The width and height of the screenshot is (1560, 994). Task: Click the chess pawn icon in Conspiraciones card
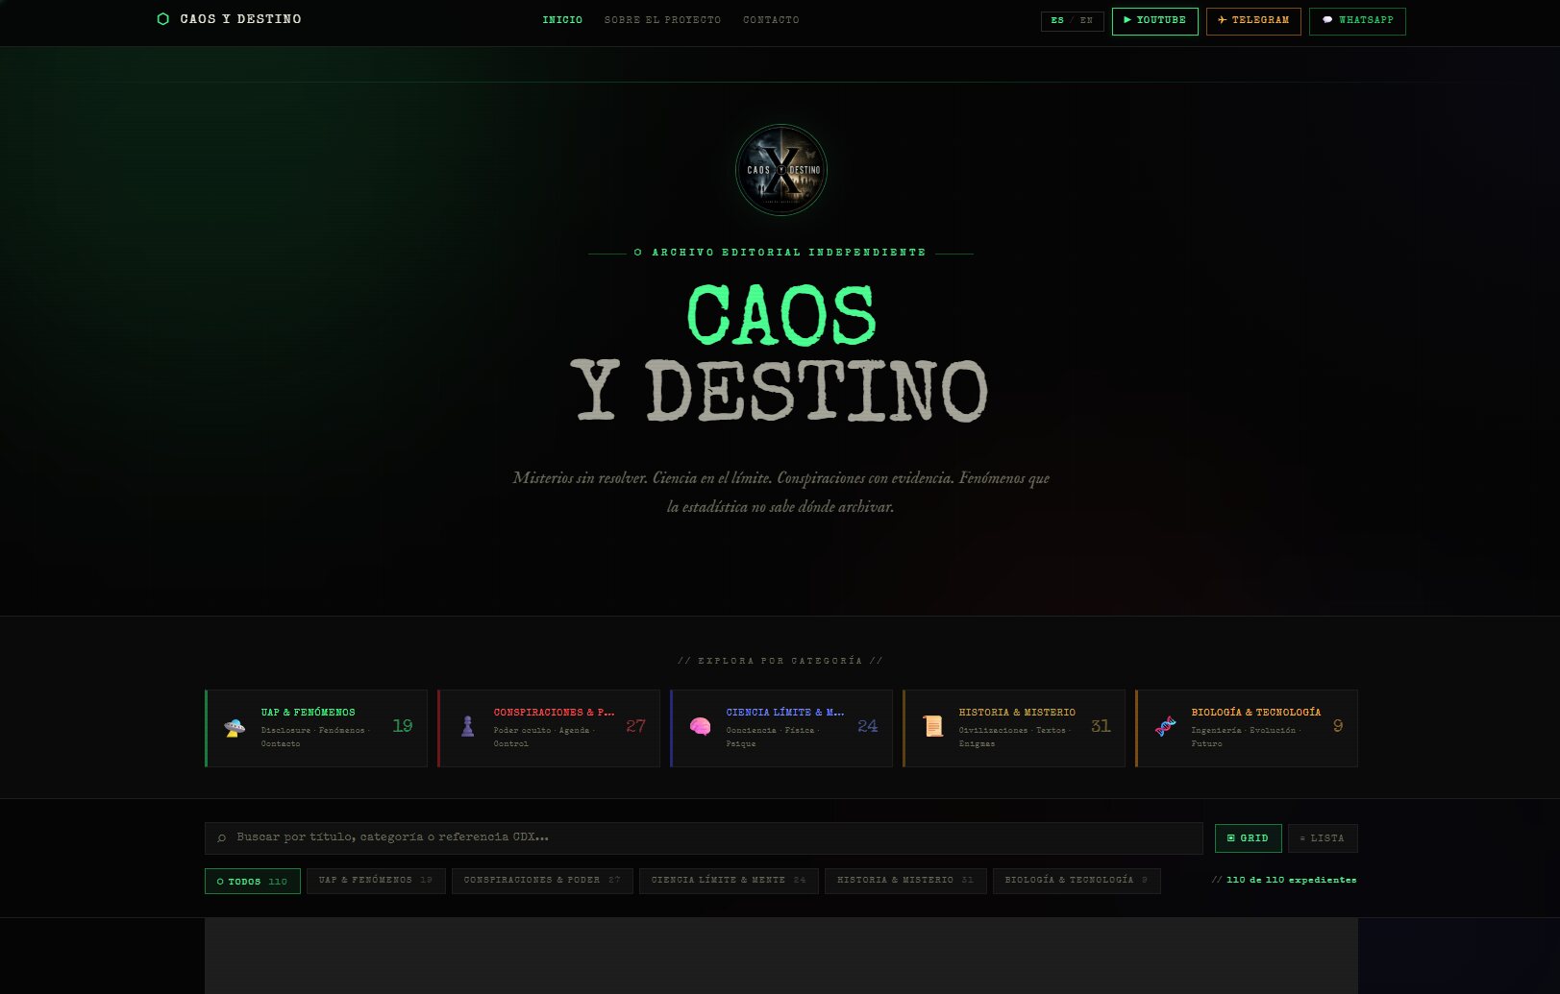pos(467,727)
